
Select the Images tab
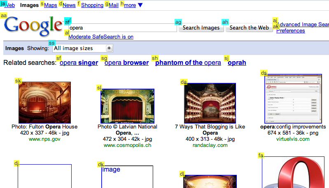coord(29,5)
